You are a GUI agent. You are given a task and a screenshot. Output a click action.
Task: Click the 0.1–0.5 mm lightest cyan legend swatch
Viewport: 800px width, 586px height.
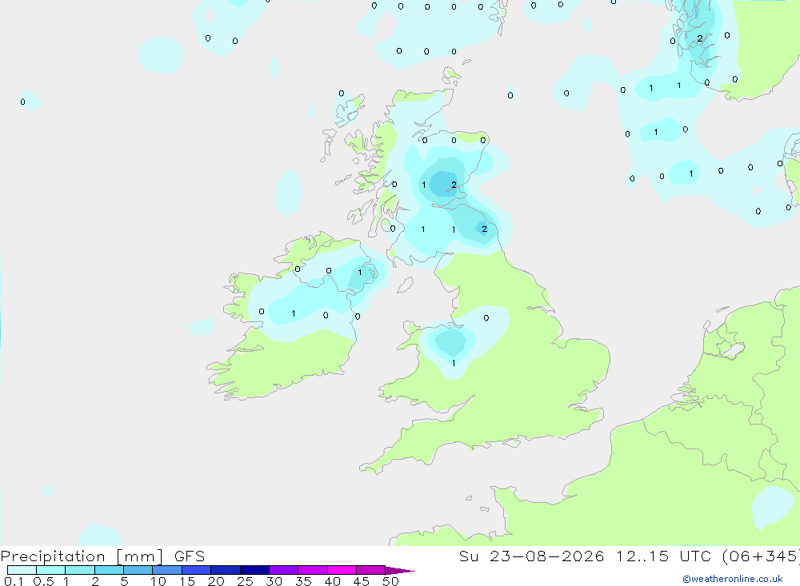(22, 570)
